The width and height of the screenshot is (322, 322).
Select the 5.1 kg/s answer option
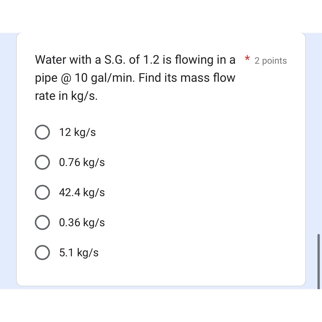pyautogui.click(x=42, y=252)
